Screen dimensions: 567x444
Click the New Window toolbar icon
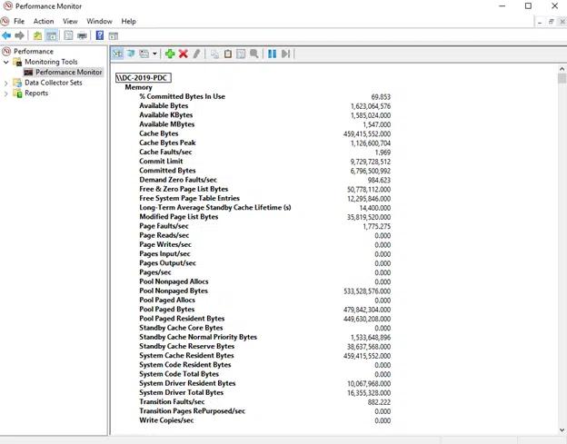tap(83, 35)
